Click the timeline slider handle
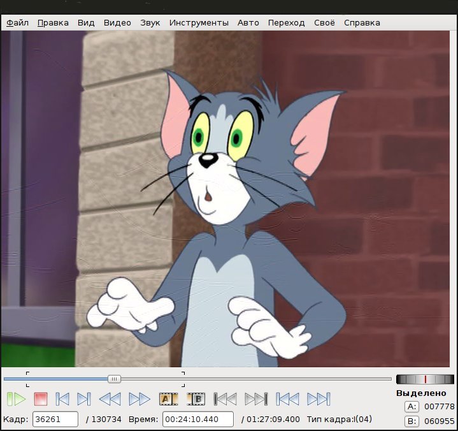The width and height of the screenshot is (458, 431). point(114,379)
